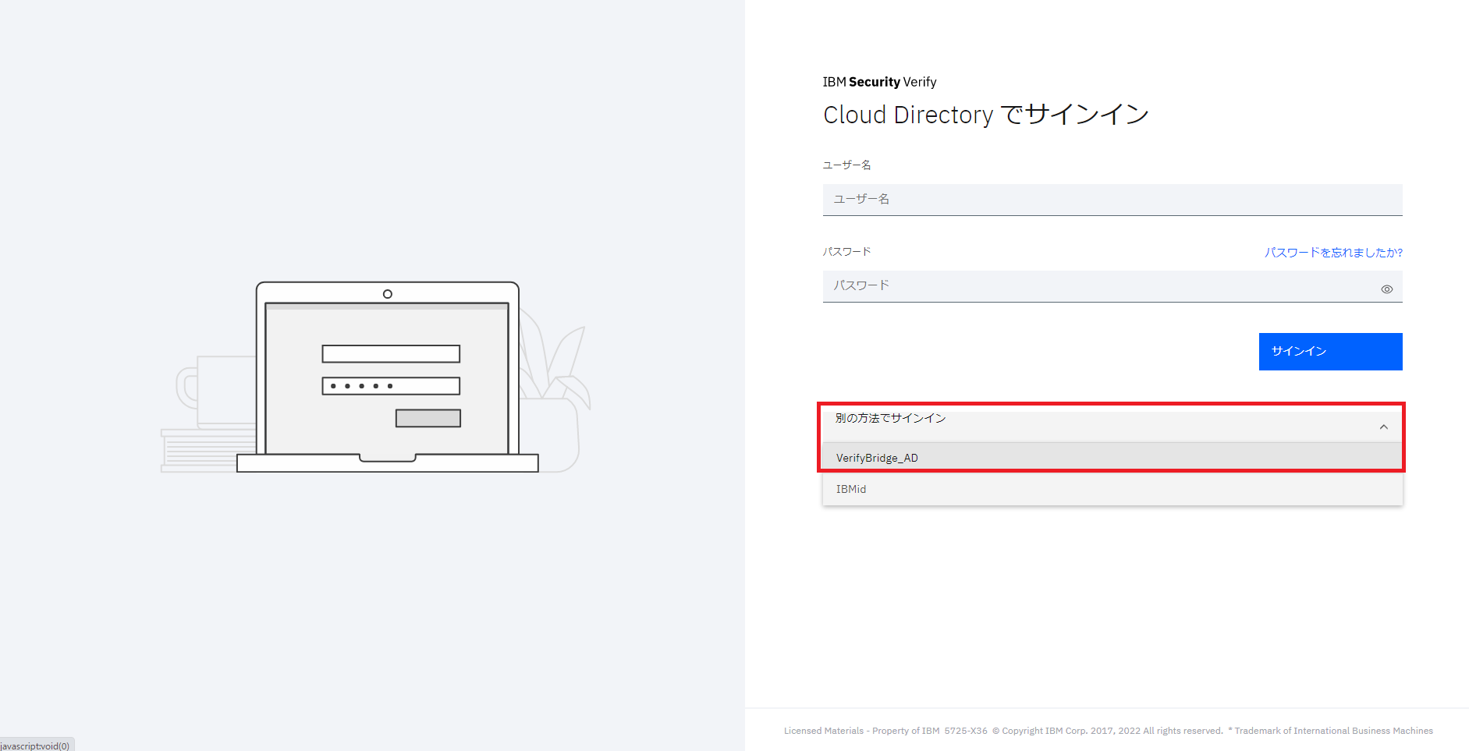Select IBMid sign-in option

coord(1112,489)
